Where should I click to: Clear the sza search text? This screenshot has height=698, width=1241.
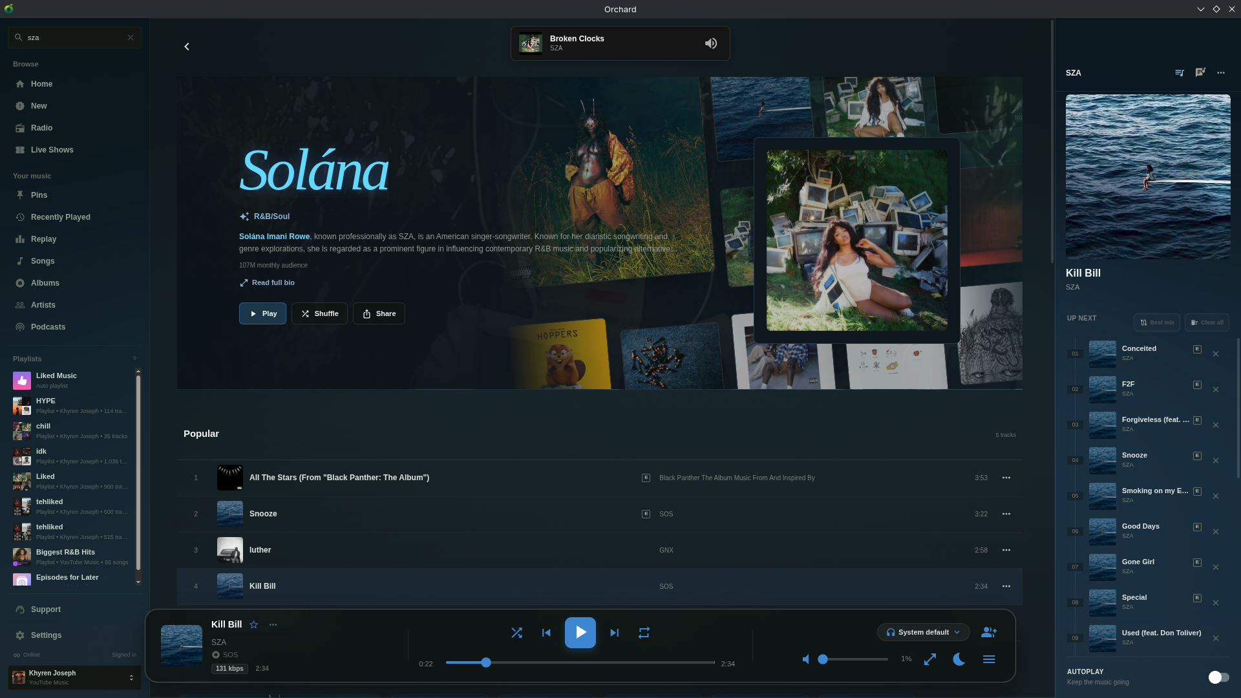click(x=131, y=37)
